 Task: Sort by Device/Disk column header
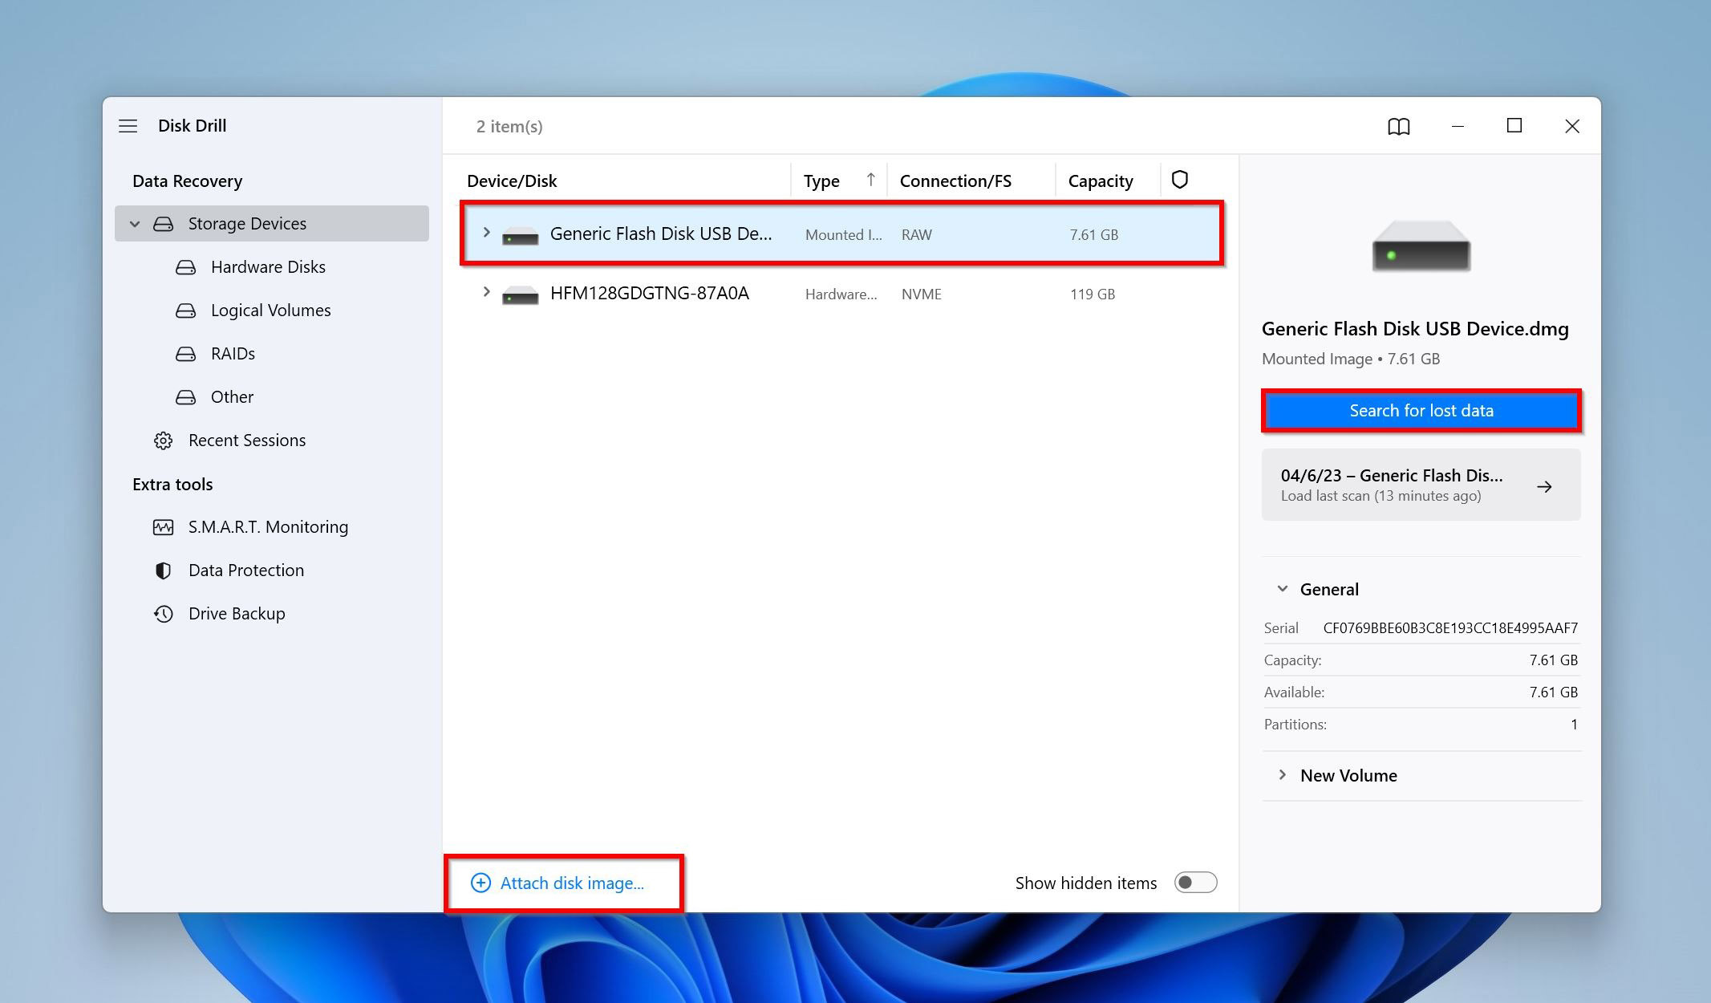click(x=512, y=181)
